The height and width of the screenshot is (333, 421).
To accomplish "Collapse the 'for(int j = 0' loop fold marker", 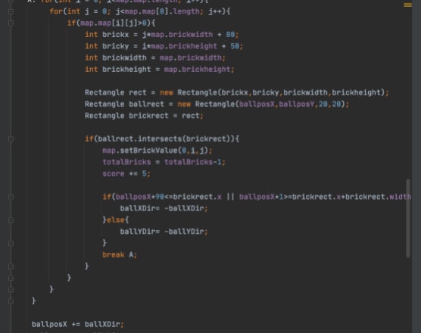I will pos(11,11).
